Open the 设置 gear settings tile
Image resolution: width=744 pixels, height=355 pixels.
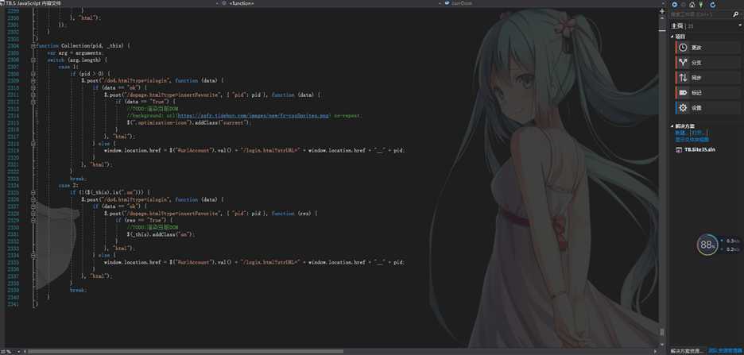[x=707, y=107]
